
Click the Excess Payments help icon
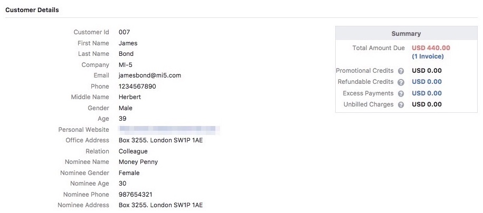[x=401, y=94]
